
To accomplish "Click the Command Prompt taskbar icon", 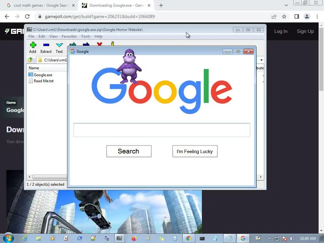I will pyautogui.click(x=202, y=239).
